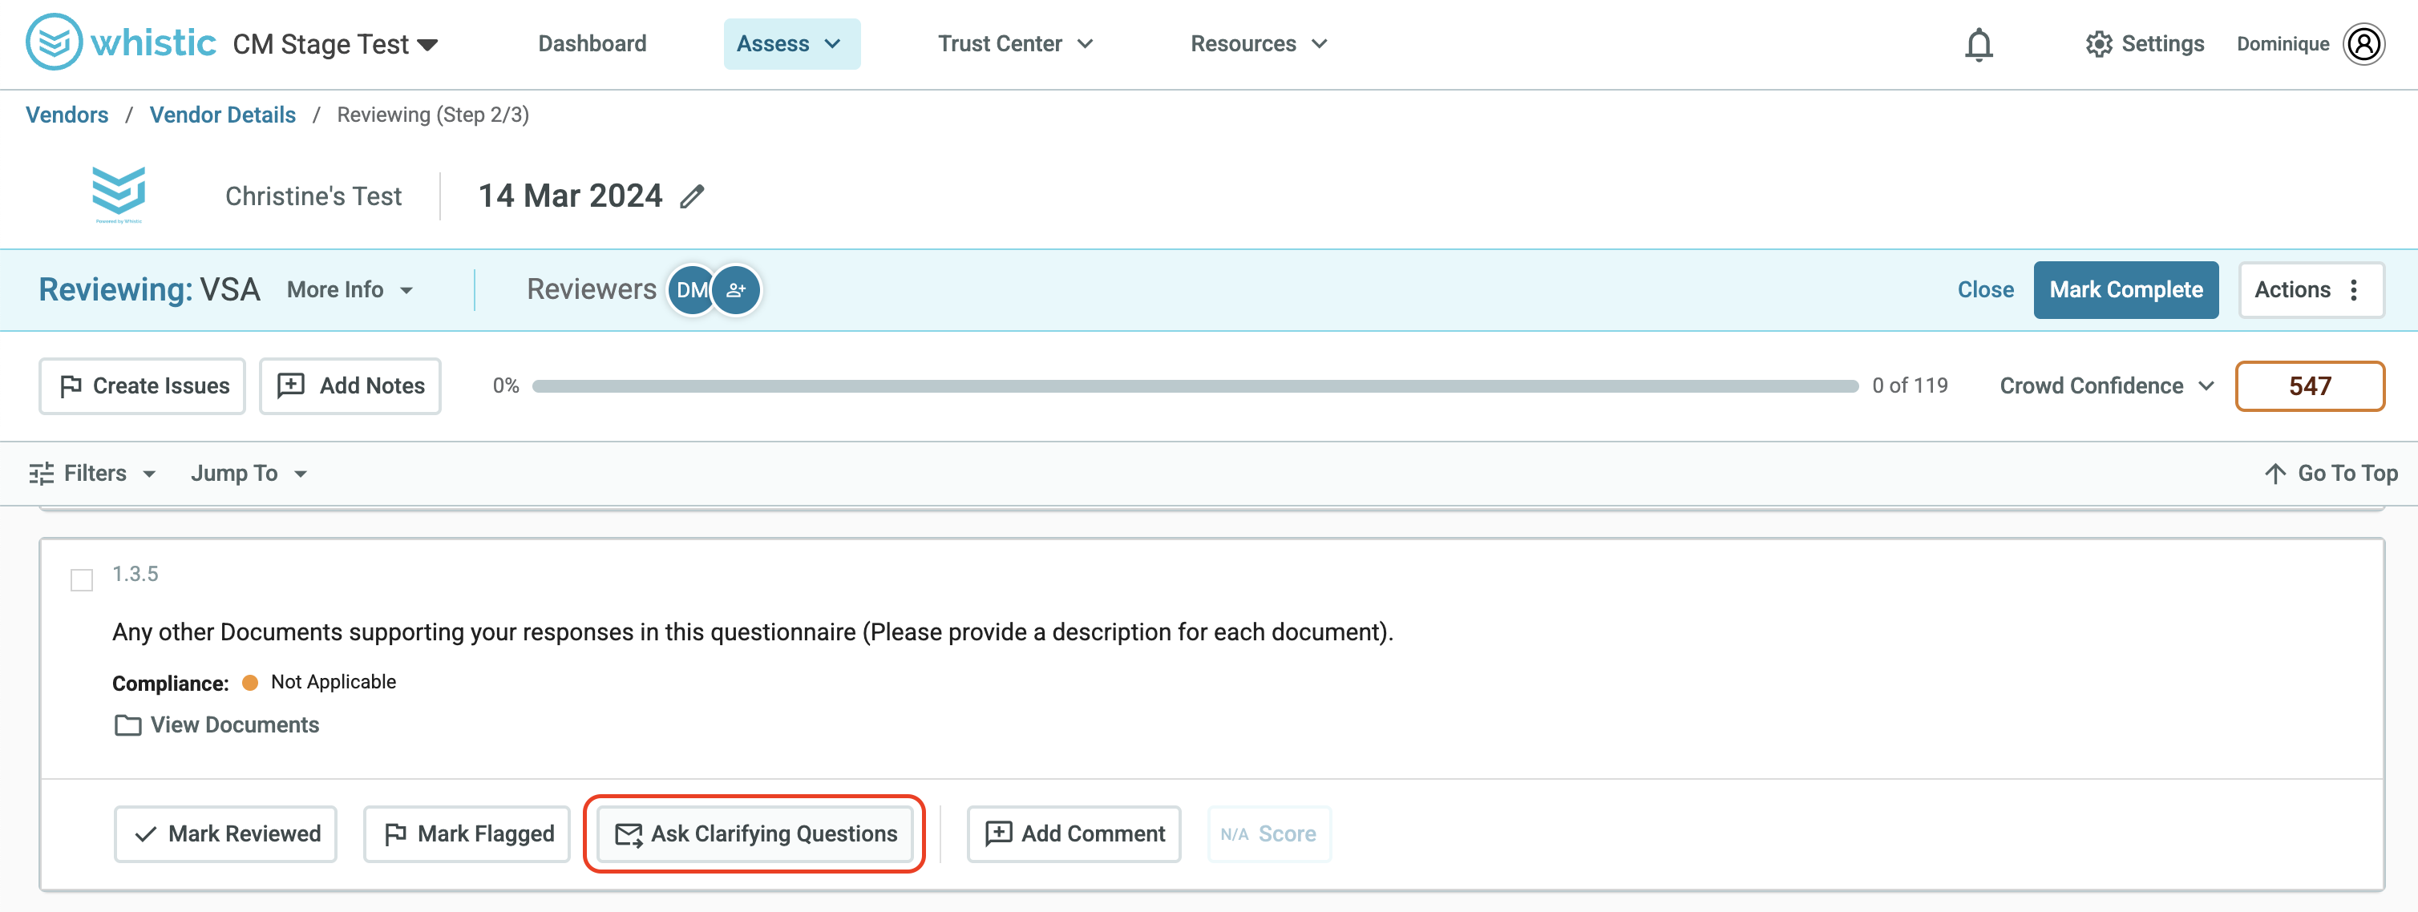Open View Documents for question 1.3.5

click(216, 724)
